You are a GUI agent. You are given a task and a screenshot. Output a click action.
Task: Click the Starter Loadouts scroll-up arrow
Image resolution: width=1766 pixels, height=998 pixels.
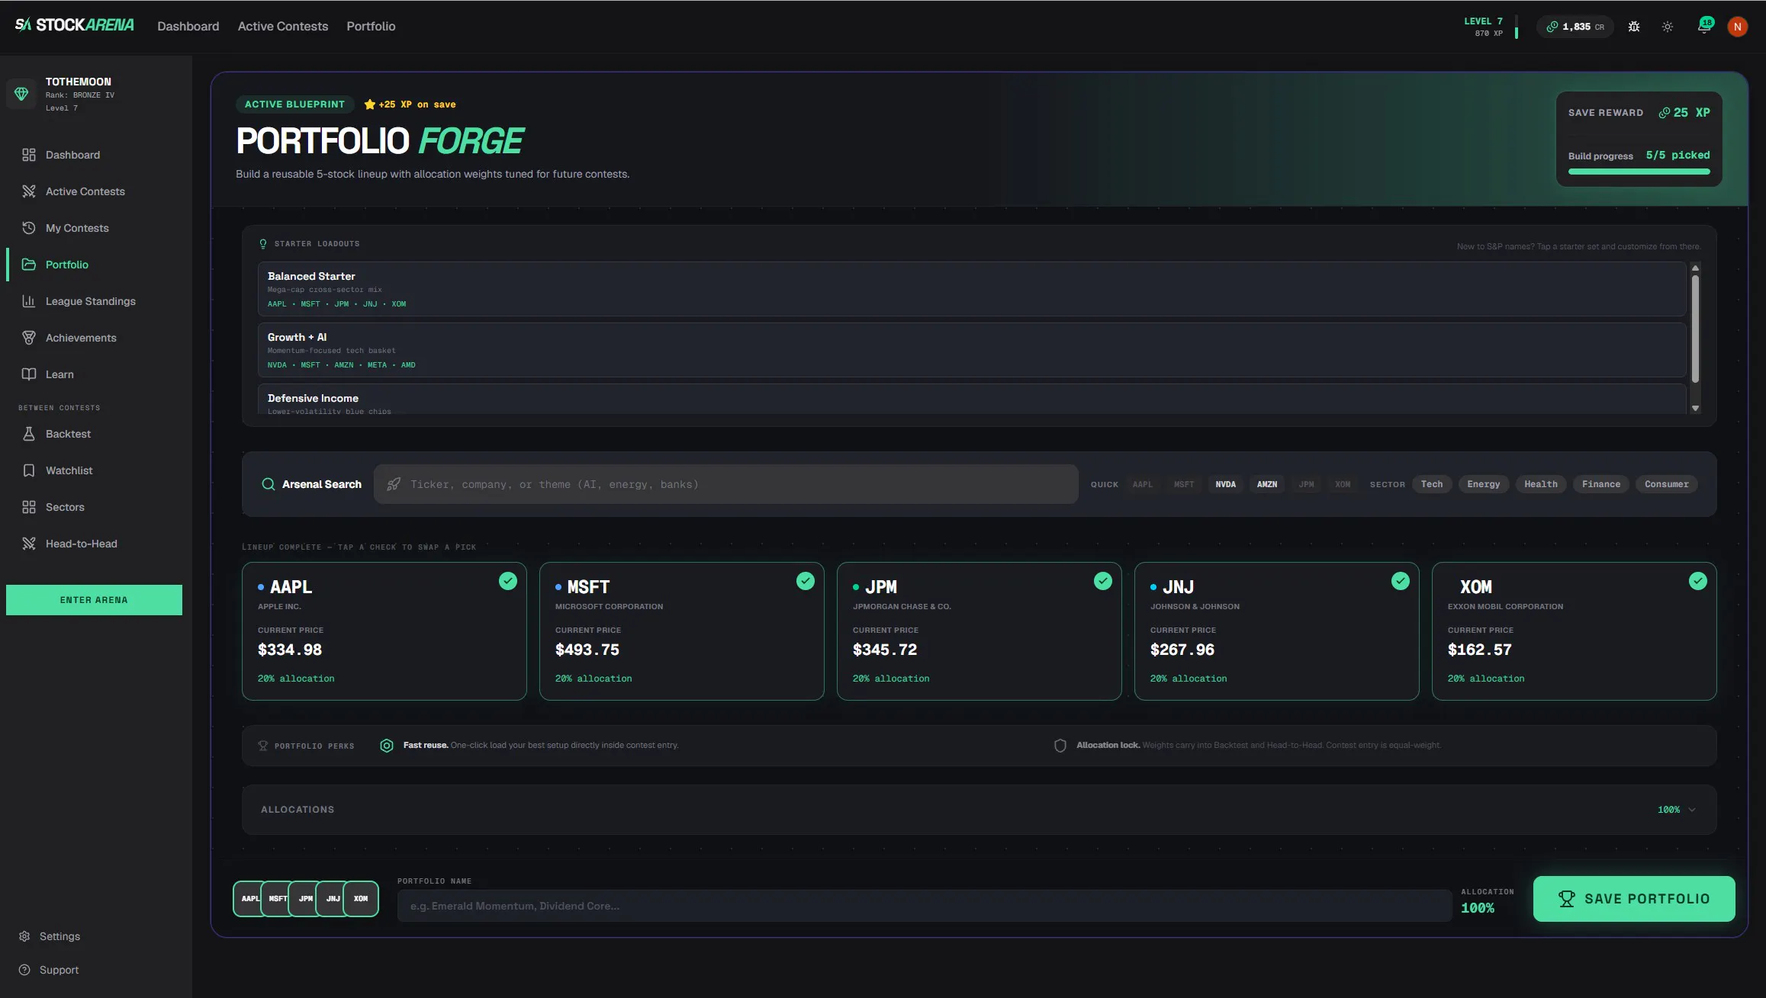(x=1696, y=268)
